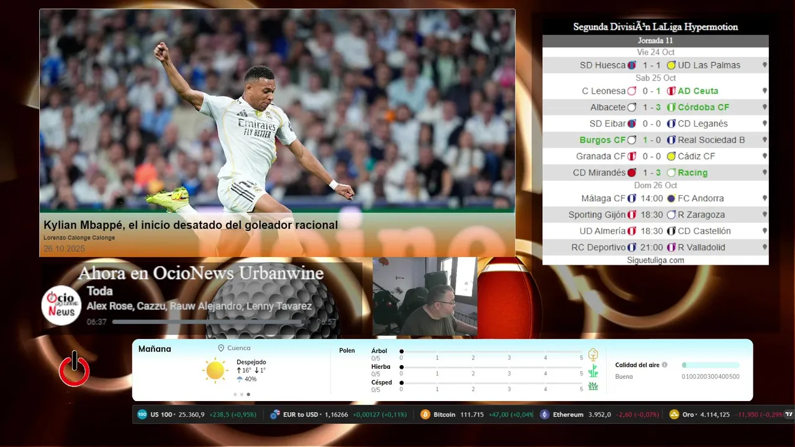Select the second weather carousel dot

click(242, 394)
